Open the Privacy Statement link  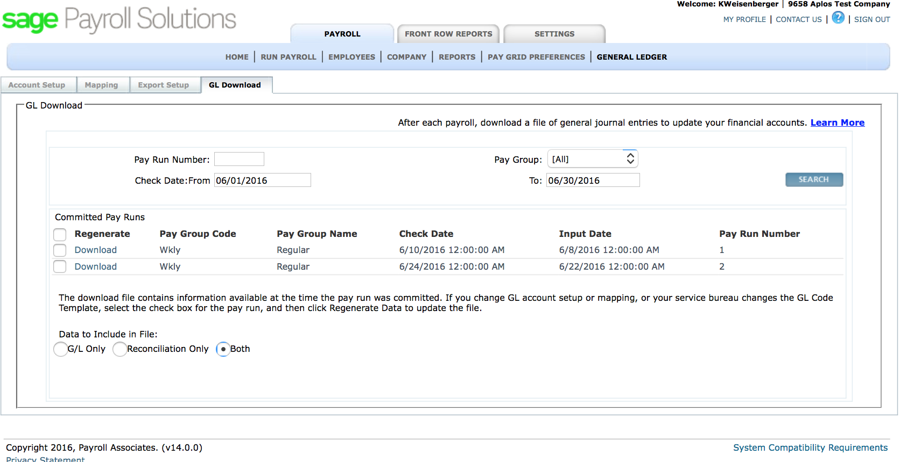pyautogui.click(x=45, y=459)
